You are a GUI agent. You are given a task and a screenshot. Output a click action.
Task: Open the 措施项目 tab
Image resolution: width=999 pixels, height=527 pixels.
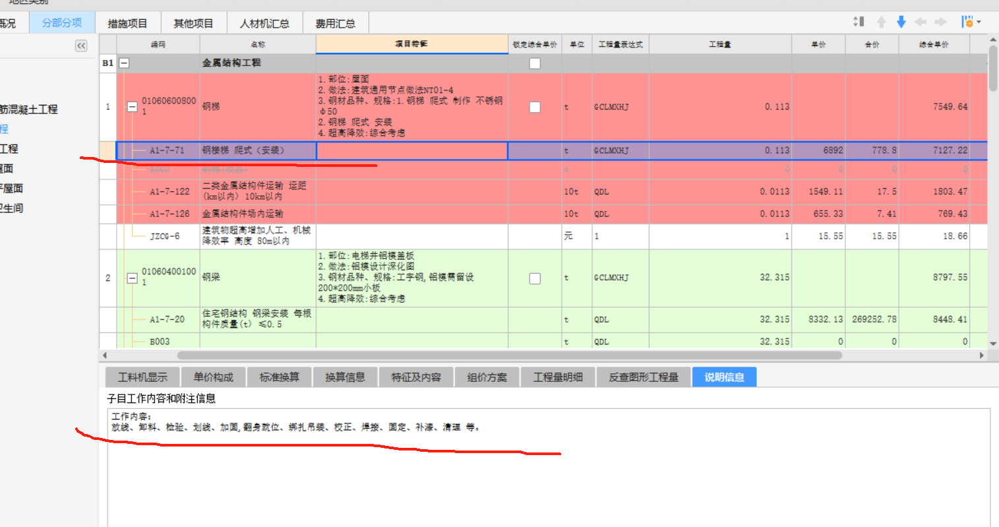point(127,23)
